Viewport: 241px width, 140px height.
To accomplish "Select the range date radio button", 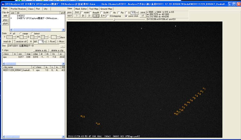I will pos(21,33).
